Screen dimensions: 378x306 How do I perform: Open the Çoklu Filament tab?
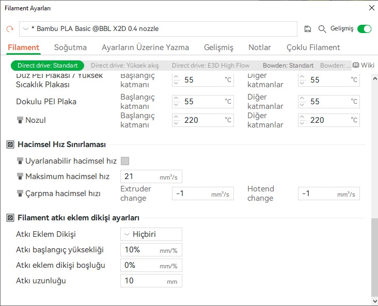(x=313, y=47)
